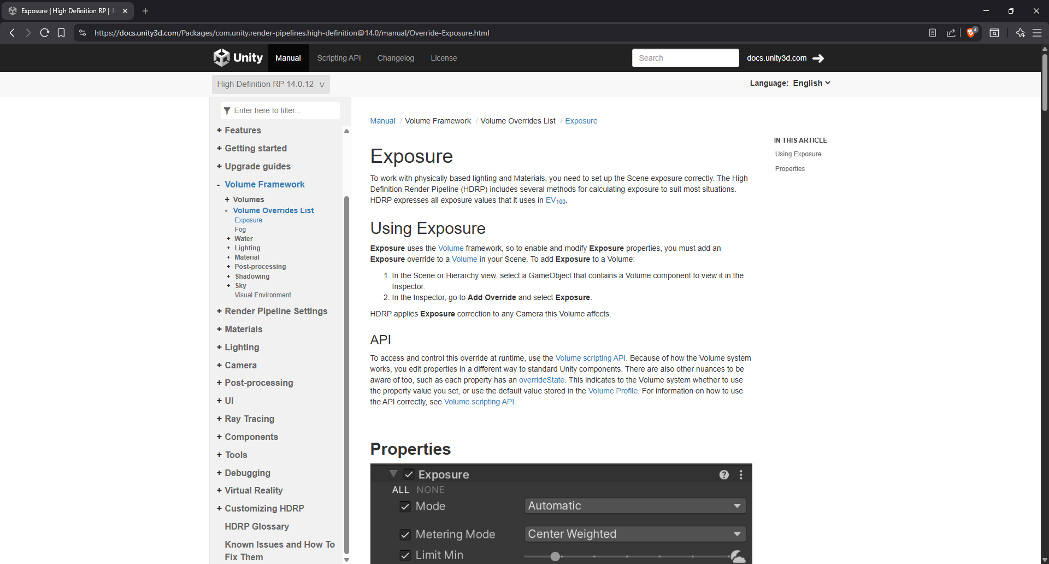
Task: Open the Automatic mode dropdown
Action: [x=634, y=506]
